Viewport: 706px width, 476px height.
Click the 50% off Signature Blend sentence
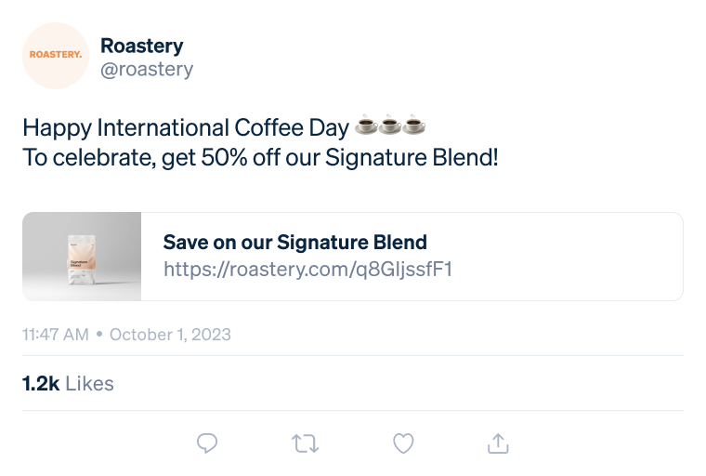pos(260,157)
